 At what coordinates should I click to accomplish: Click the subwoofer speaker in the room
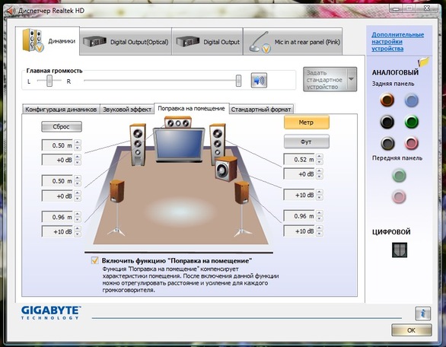[x=226, y=169]
